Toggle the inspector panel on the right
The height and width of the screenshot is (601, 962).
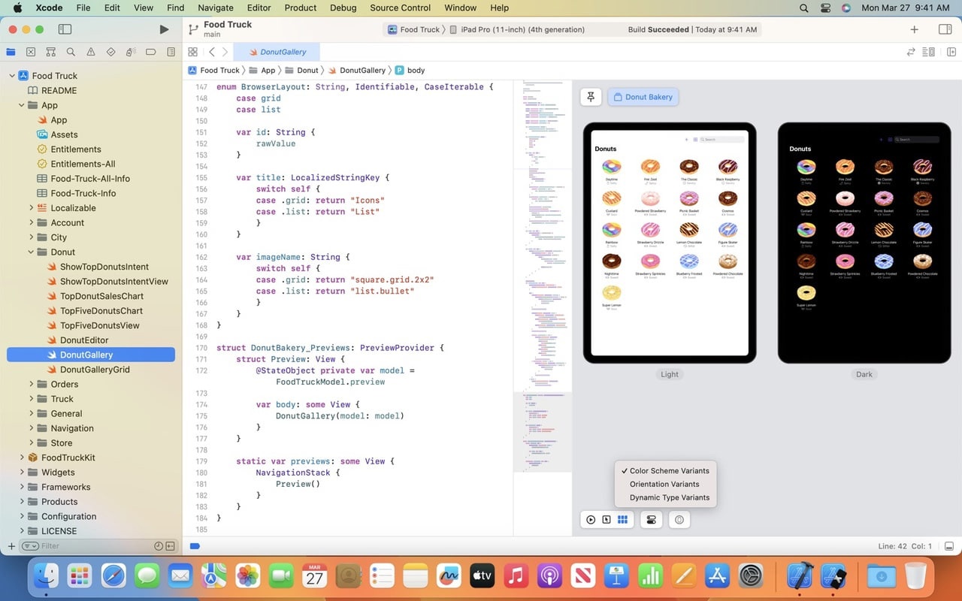click(x=945, y=29)
